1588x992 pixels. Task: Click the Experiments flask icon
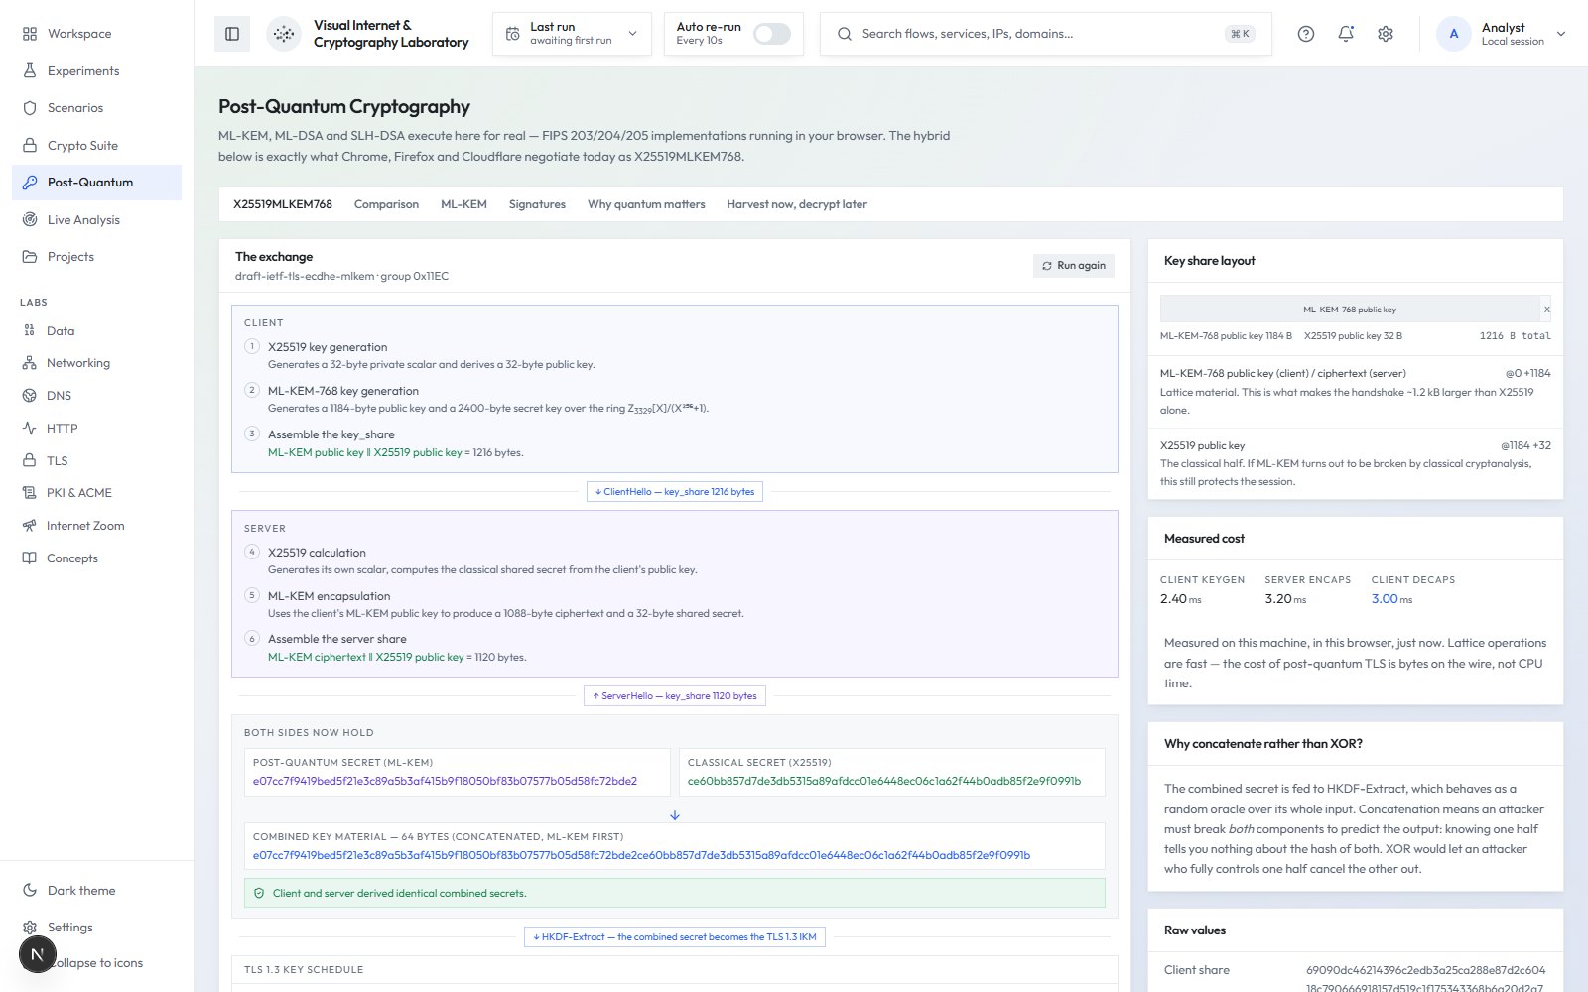pos(30,71)
